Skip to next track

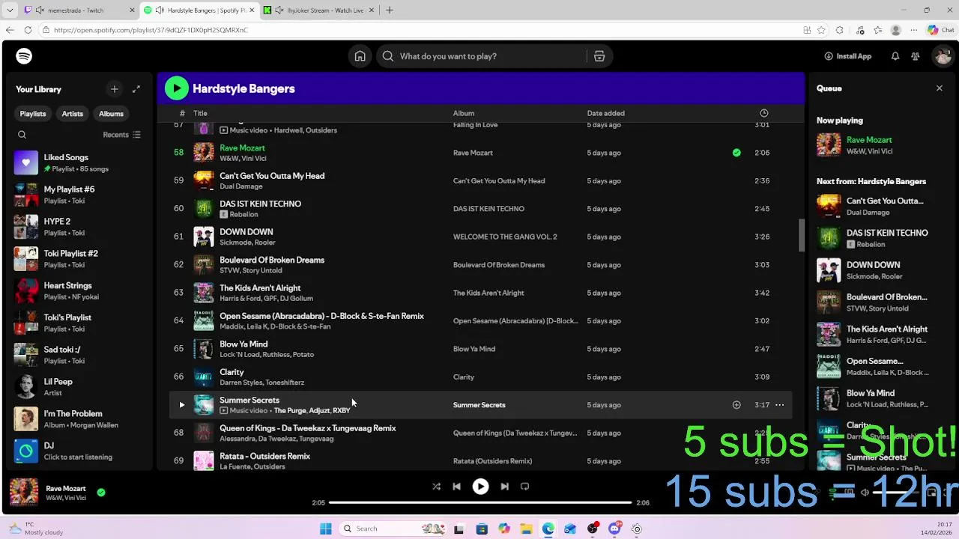tap(504, 487)
